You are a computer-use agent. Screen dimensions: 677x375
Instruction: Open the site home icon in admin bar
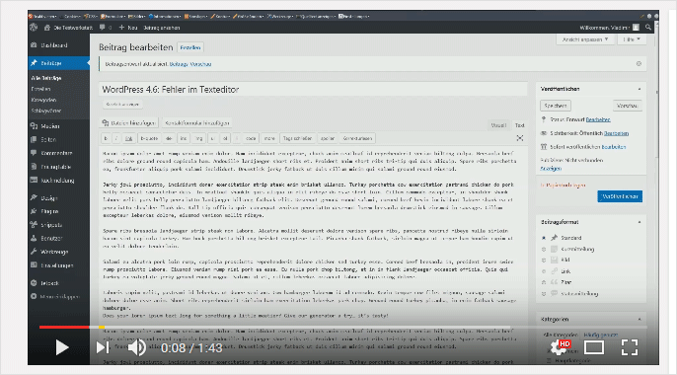(47, 28)
